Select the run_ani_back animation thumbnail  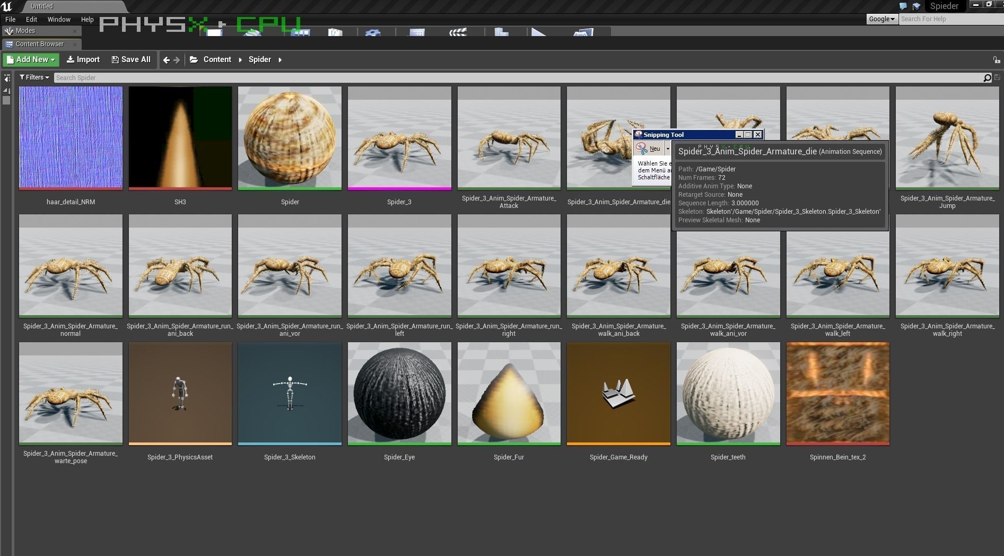tap(180, 266)
